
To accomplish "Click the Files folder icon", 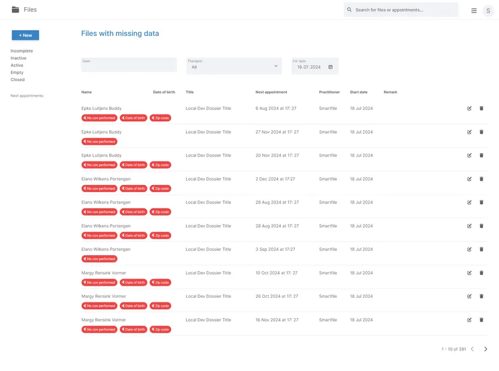I will tap(15, 10).
